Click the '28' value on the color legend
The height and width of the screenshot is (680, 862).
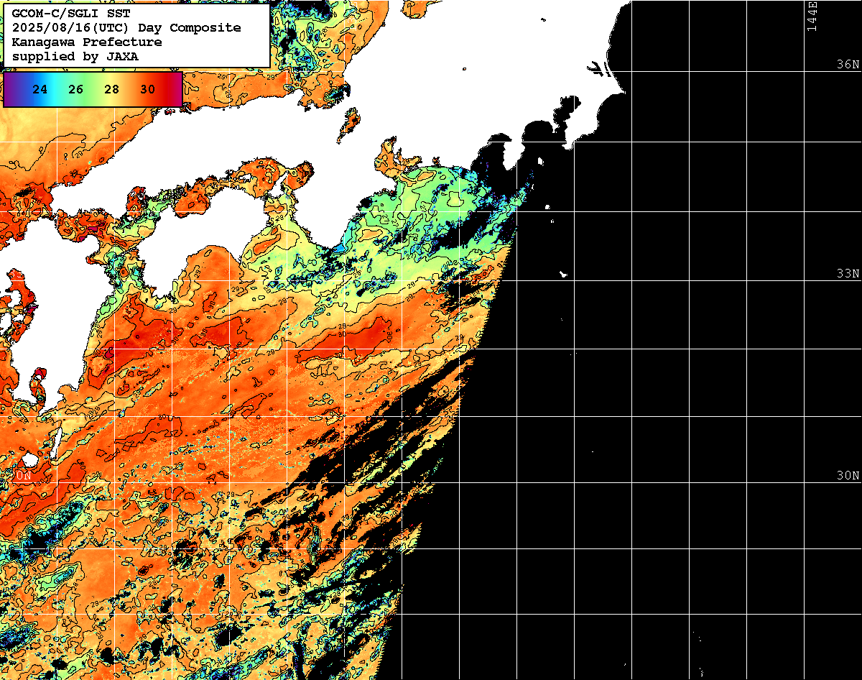[112, 90]
